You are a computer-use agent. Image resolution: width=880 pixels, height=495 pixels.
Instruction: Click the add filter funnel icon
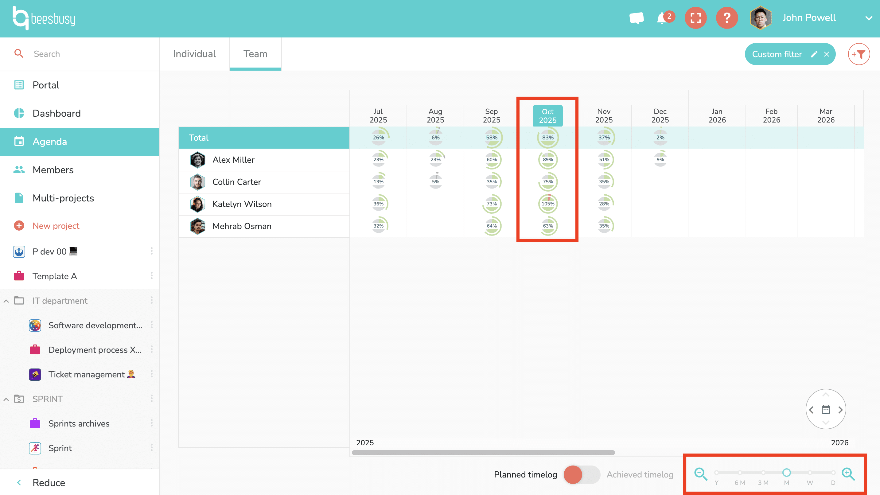click(x=859, y=54)
